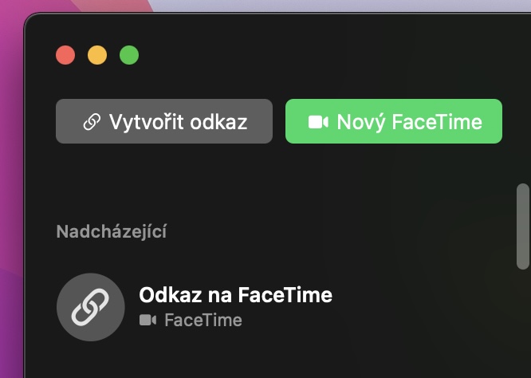The image size is (531, 378).
Task: Click the small camera icon beside FaceTime subtitle
Action: click(147, 321)
